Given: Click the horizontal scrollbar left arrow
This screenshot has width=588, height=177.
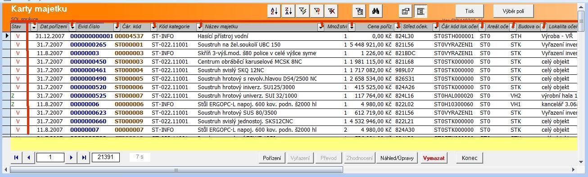Looking at the screenshot, I should [x=6, y=170].
